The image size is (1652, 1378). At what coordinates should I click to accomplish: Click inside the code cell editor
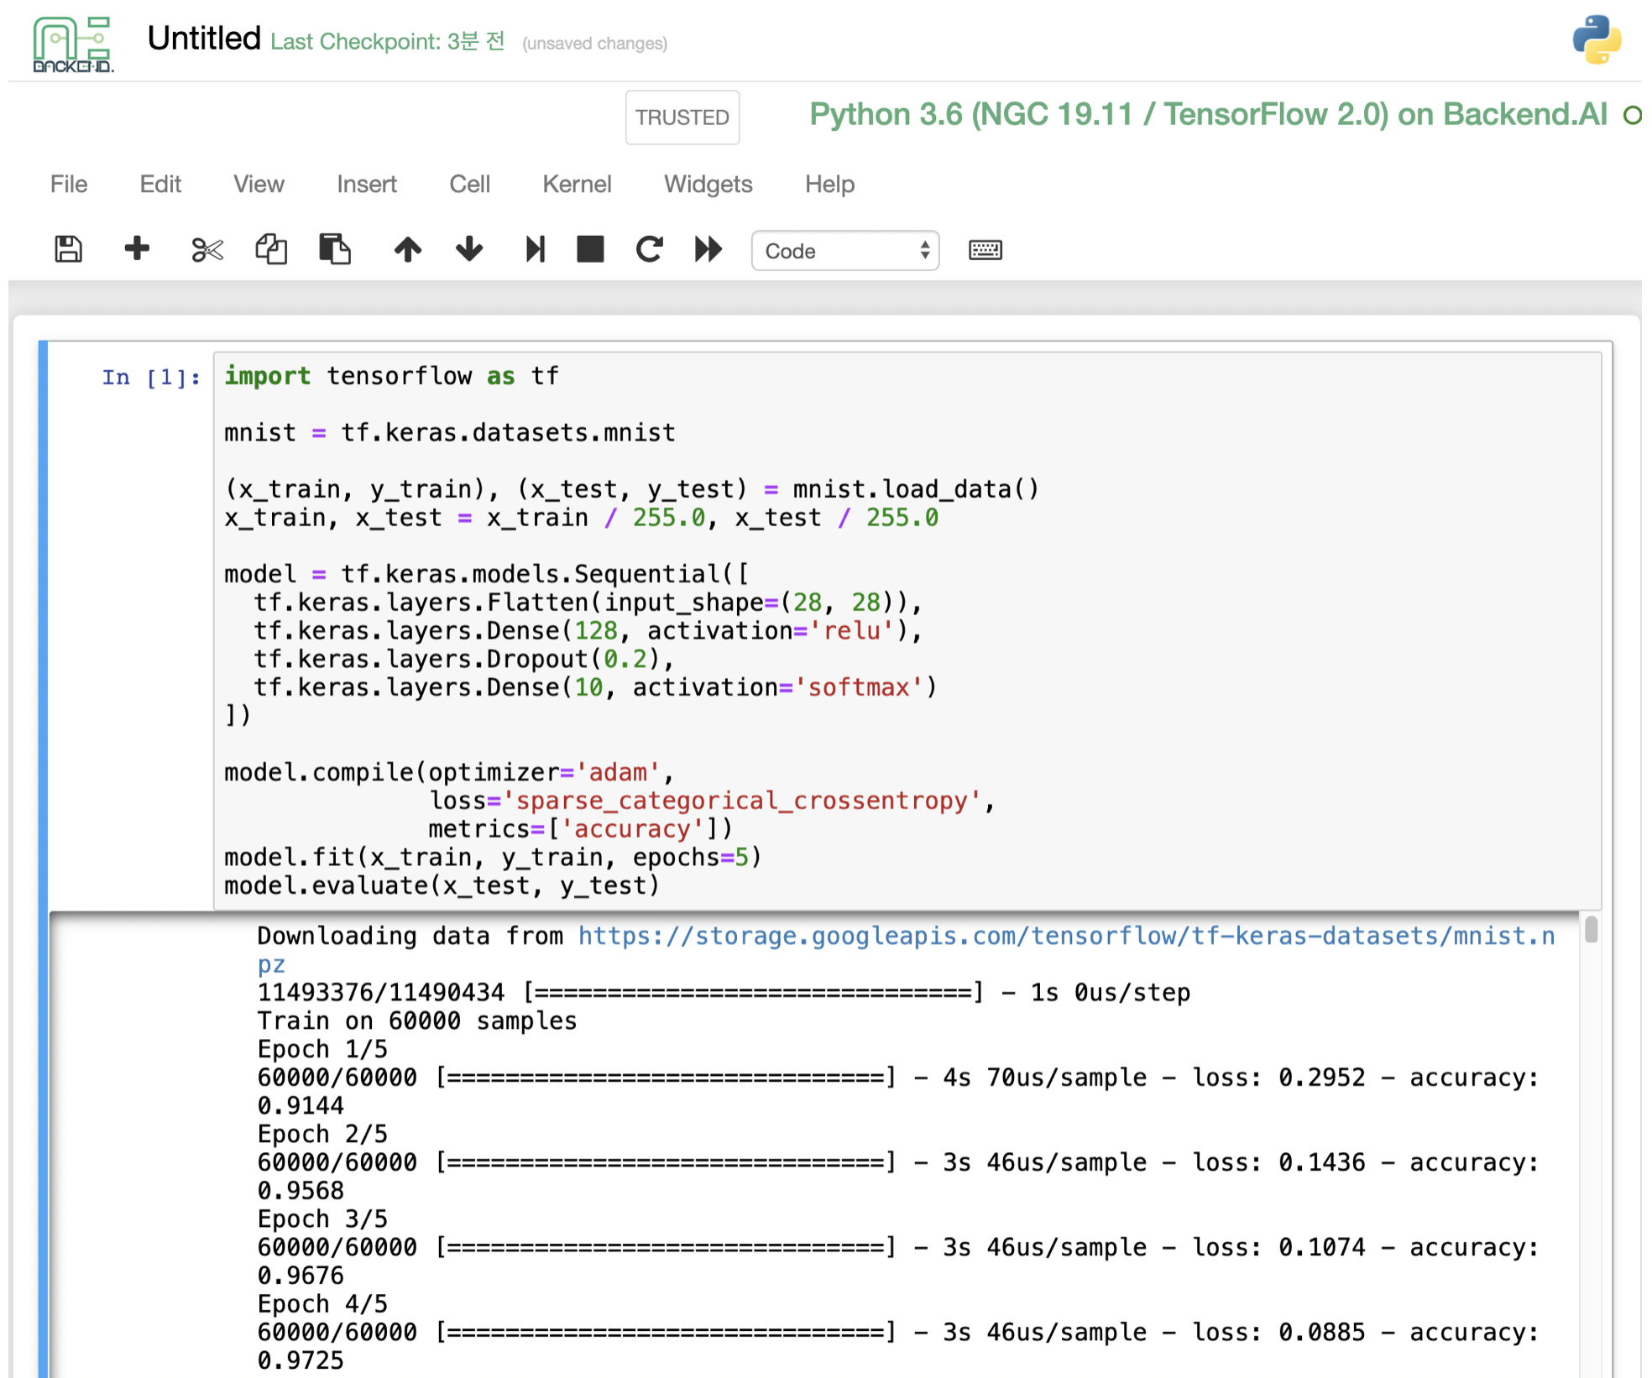(907, 630)
